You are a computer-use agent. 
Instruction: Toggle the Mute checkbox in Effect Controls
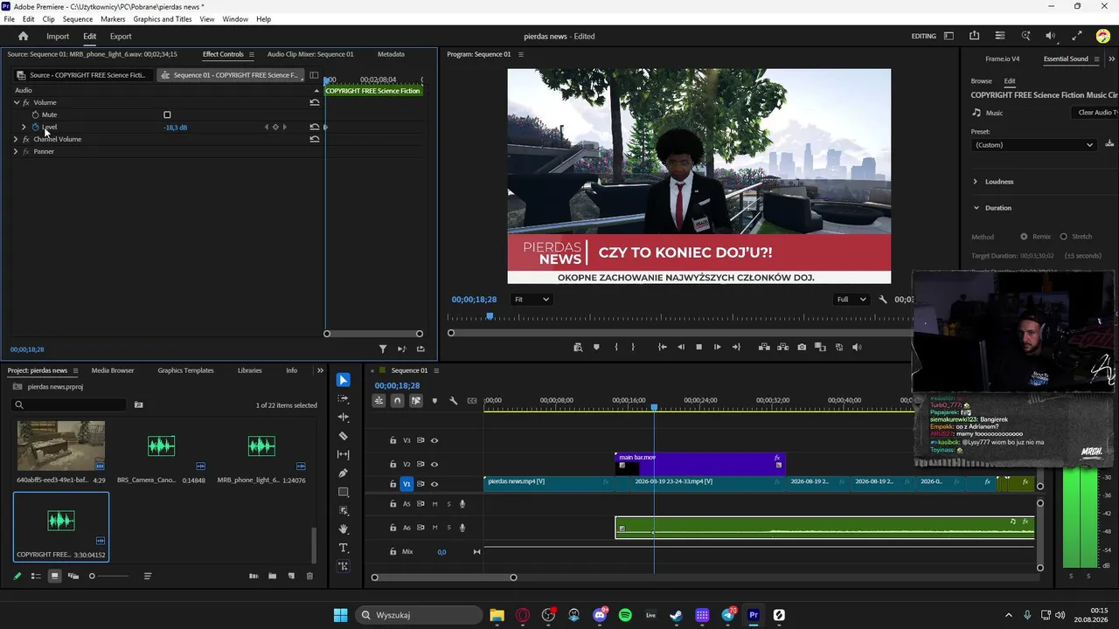[167, 114]
